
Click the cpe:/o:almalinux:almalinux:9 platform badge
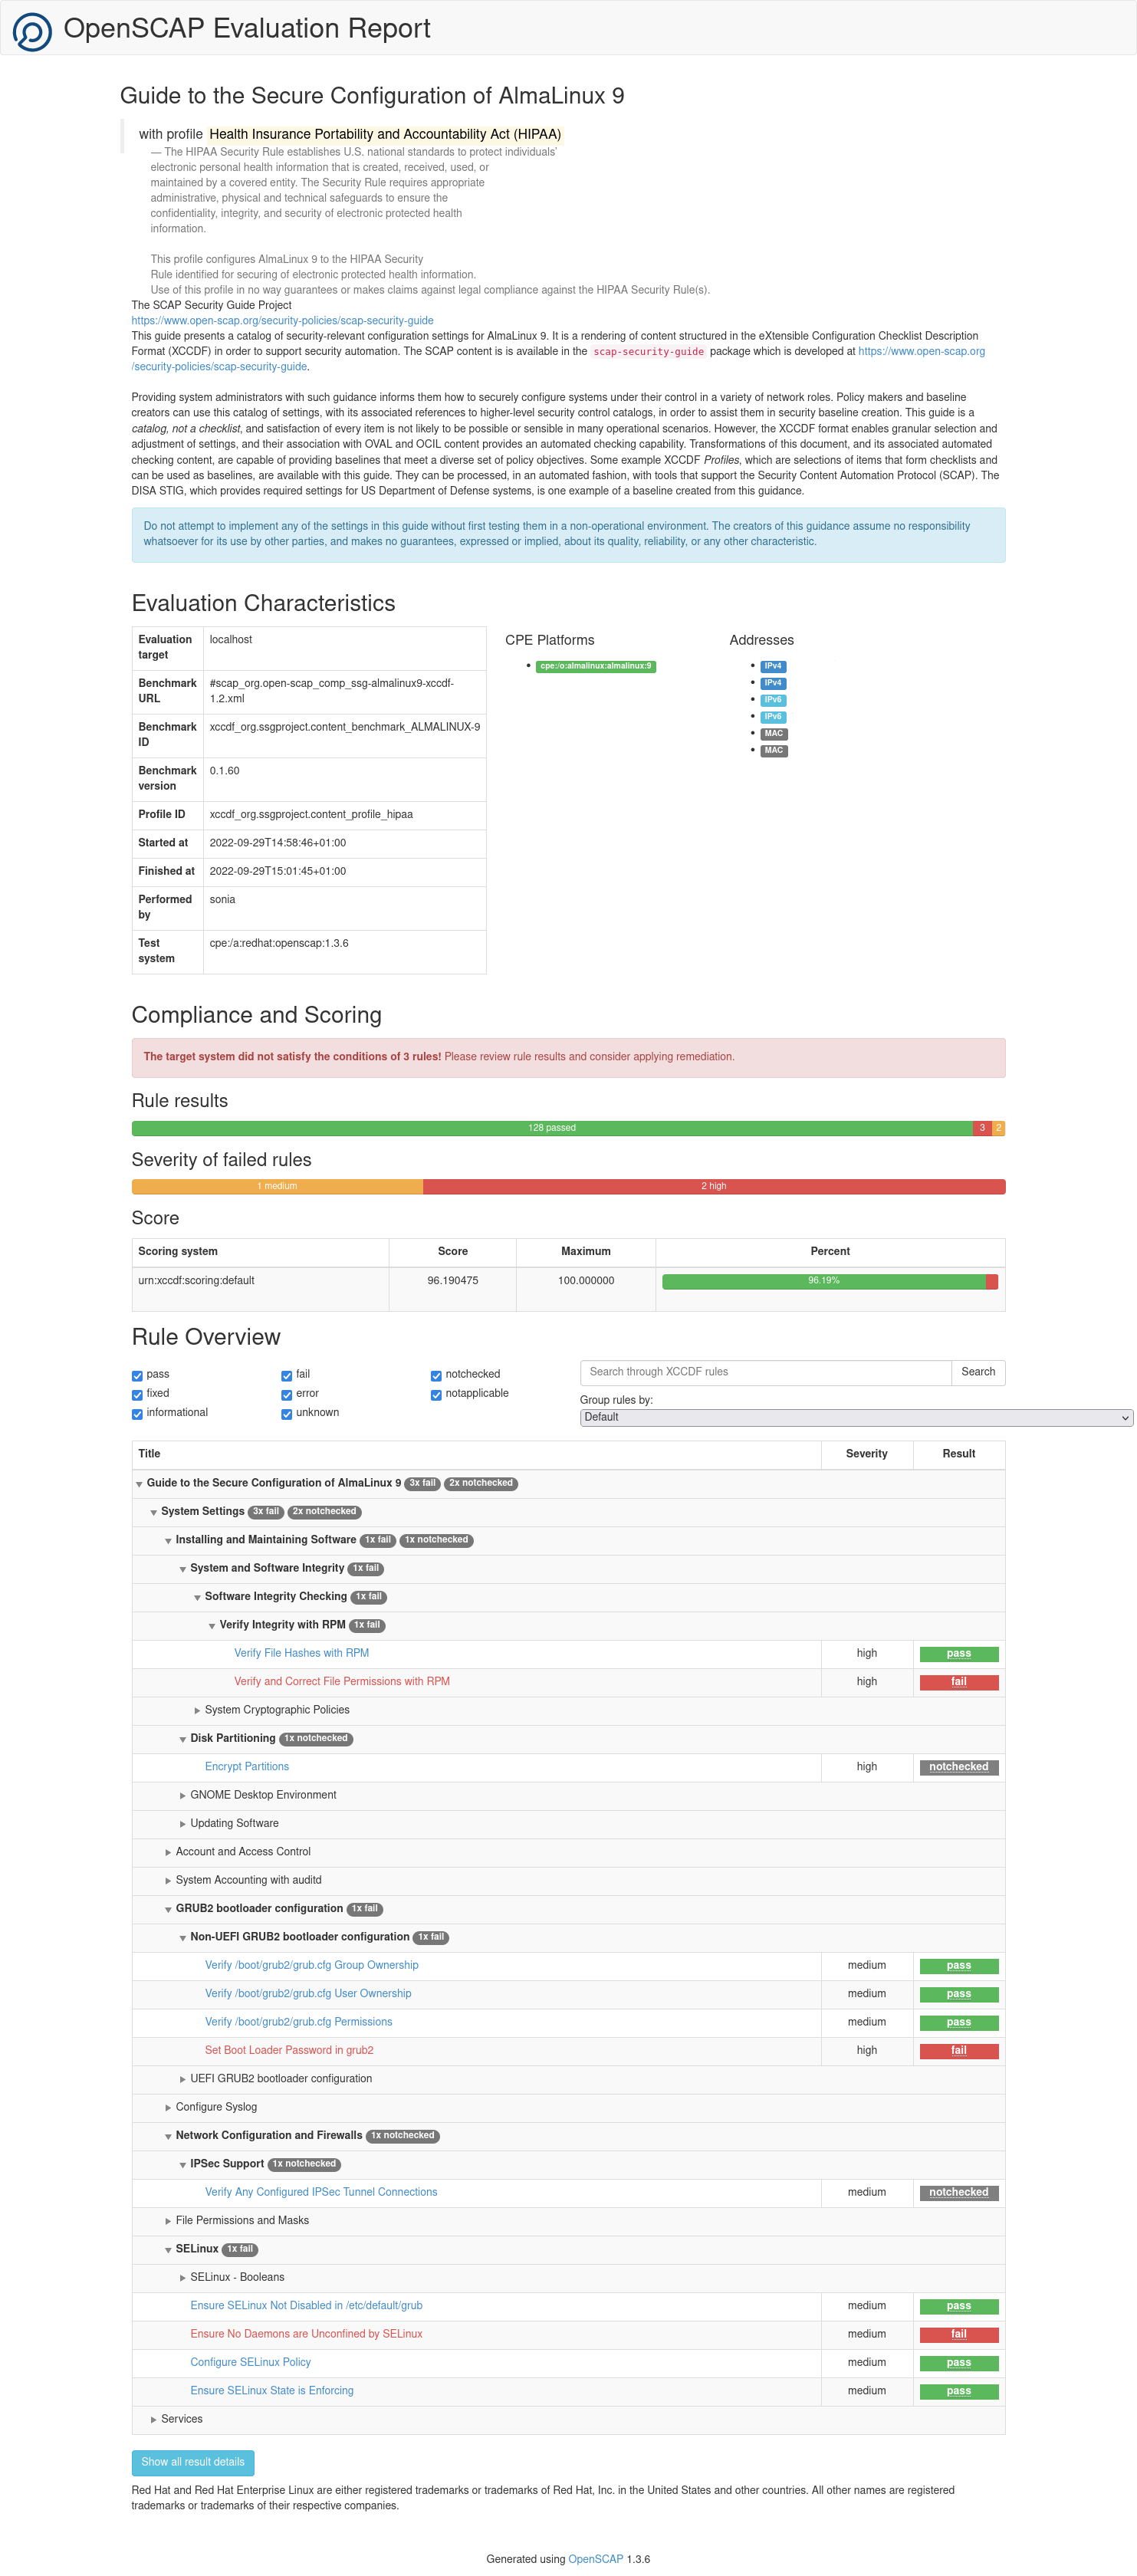595,666
